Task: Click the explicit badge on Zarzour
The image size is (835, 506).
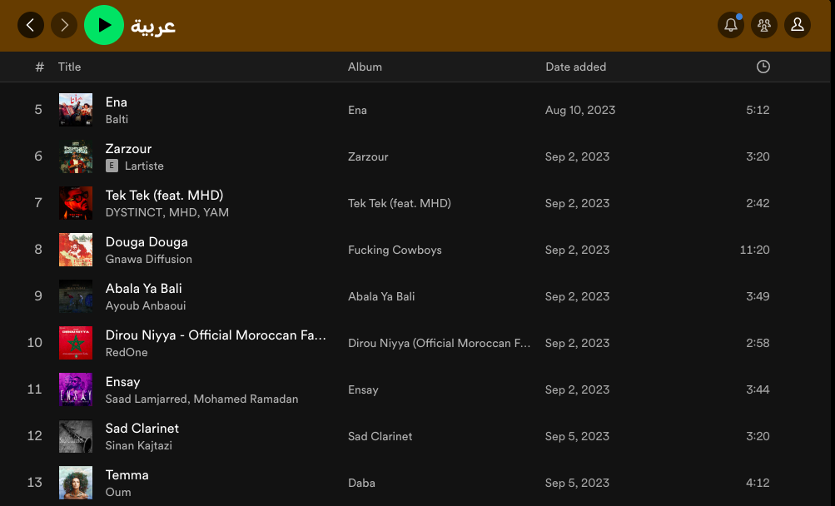Action: click(x=112, y=166)
